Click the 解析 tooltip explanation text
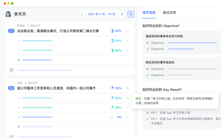 [x=174, y=101]
